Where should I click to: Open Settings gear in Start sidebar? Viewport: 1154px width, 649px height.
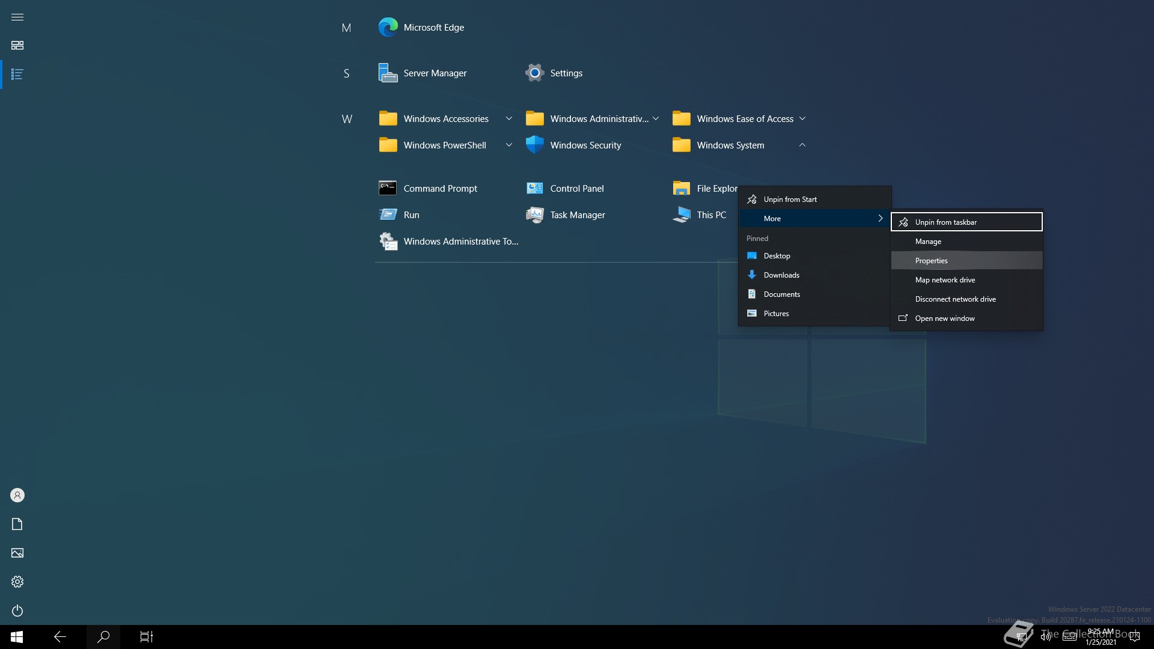[17, 582]
